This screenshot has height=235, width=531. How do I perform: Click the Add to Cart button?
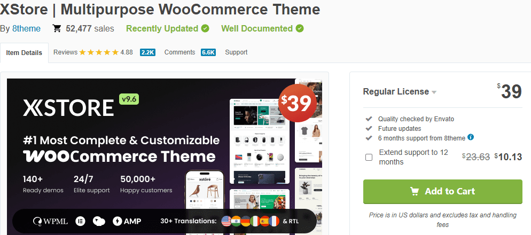(442, 191)
